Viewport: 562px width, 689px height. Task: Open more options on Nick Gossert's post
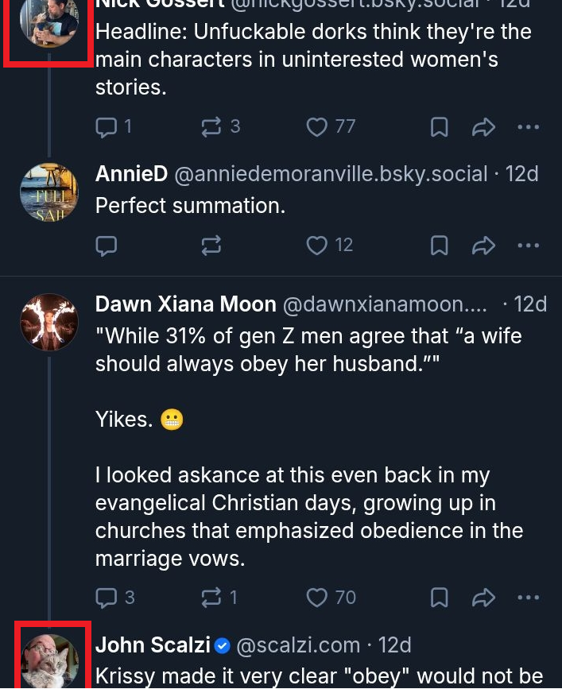click(x=528, y=127)
